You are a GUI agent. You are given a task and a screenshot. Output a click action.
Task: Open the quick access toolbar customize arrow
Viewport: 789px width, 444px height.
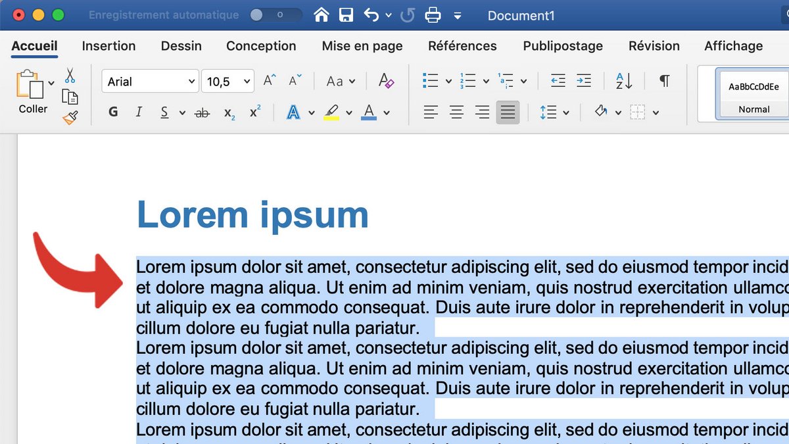(458, 15)
